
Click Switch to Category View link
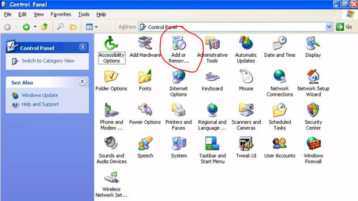click(48, 61)
